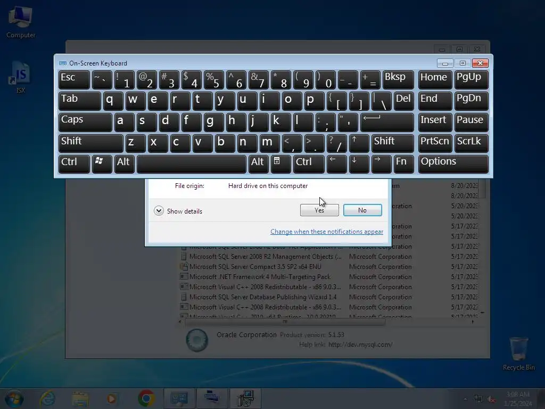Select the Recycle Bin icon

pyautogui.click(x=518, y=354)
